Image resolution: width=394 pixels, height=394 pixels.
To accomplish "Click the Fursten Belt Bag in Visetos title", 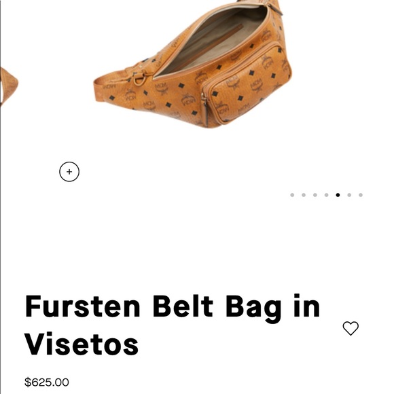I will pos(173,325).
